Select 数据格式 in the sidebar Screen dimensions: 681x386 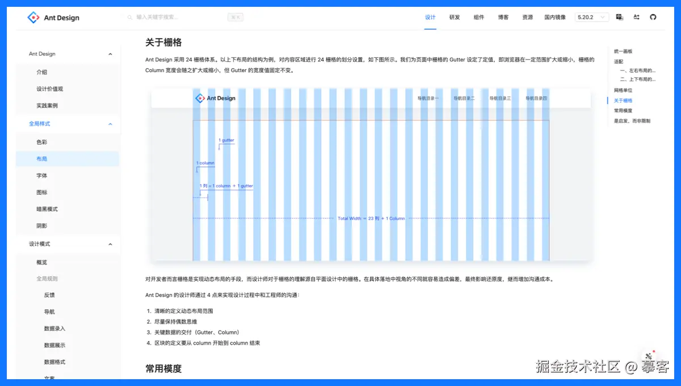(x=68, y=362)
